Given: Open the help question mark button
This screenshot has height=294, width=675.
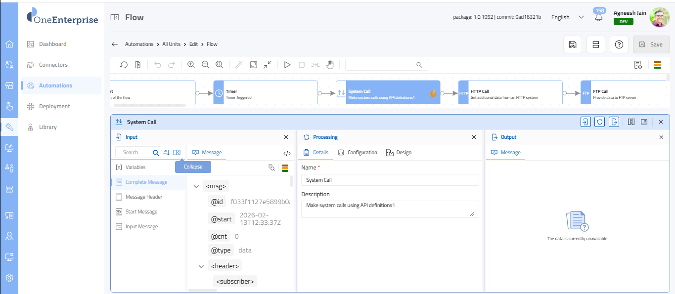Looking at the screenshot, I should 619,44.
